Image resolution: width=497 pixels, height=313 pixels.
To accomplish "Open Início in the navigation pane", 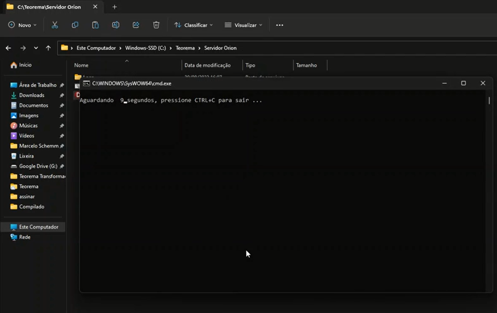I will click(x=25, y=65).
